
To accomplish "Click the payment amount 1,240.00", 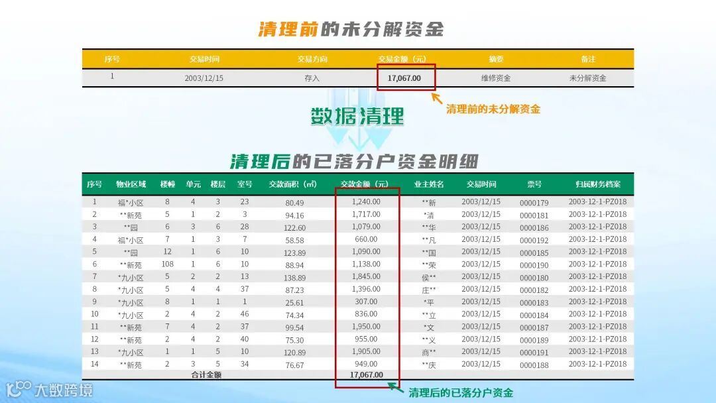I will tap(366, 201).
